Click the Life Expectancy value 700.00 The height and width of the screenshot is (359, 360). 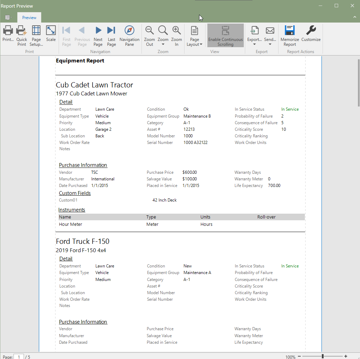[x=274, y=185]
